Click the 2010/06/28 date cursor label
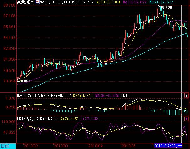This screenshot has height=149, width=190. tap(168, 146)
